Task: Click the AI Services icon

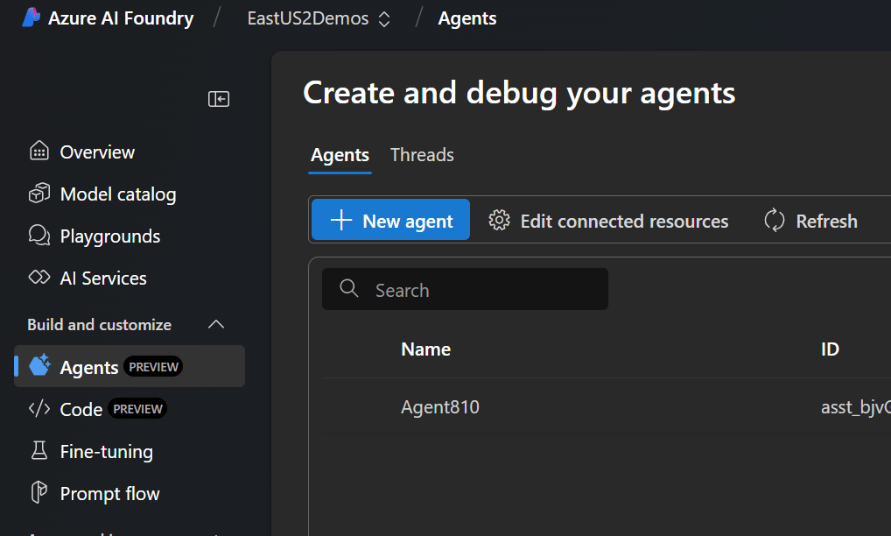Action: click(x=39, y=278)
